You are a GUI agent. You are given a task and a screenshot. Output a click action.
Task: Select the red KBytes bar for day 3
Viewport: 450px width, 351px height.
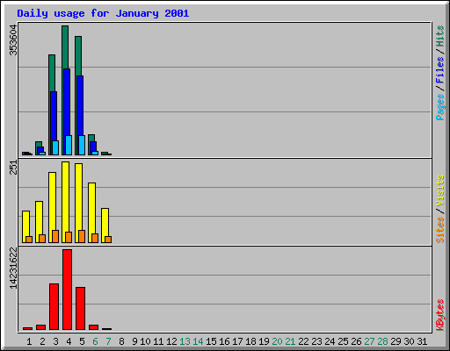[54, 307]
